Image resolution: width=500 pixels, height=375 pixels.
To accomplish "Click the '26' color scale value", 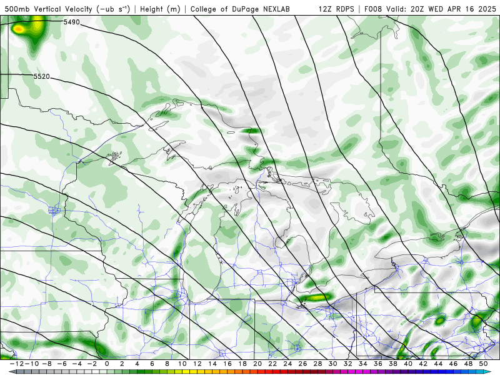I will pos(302,364).
